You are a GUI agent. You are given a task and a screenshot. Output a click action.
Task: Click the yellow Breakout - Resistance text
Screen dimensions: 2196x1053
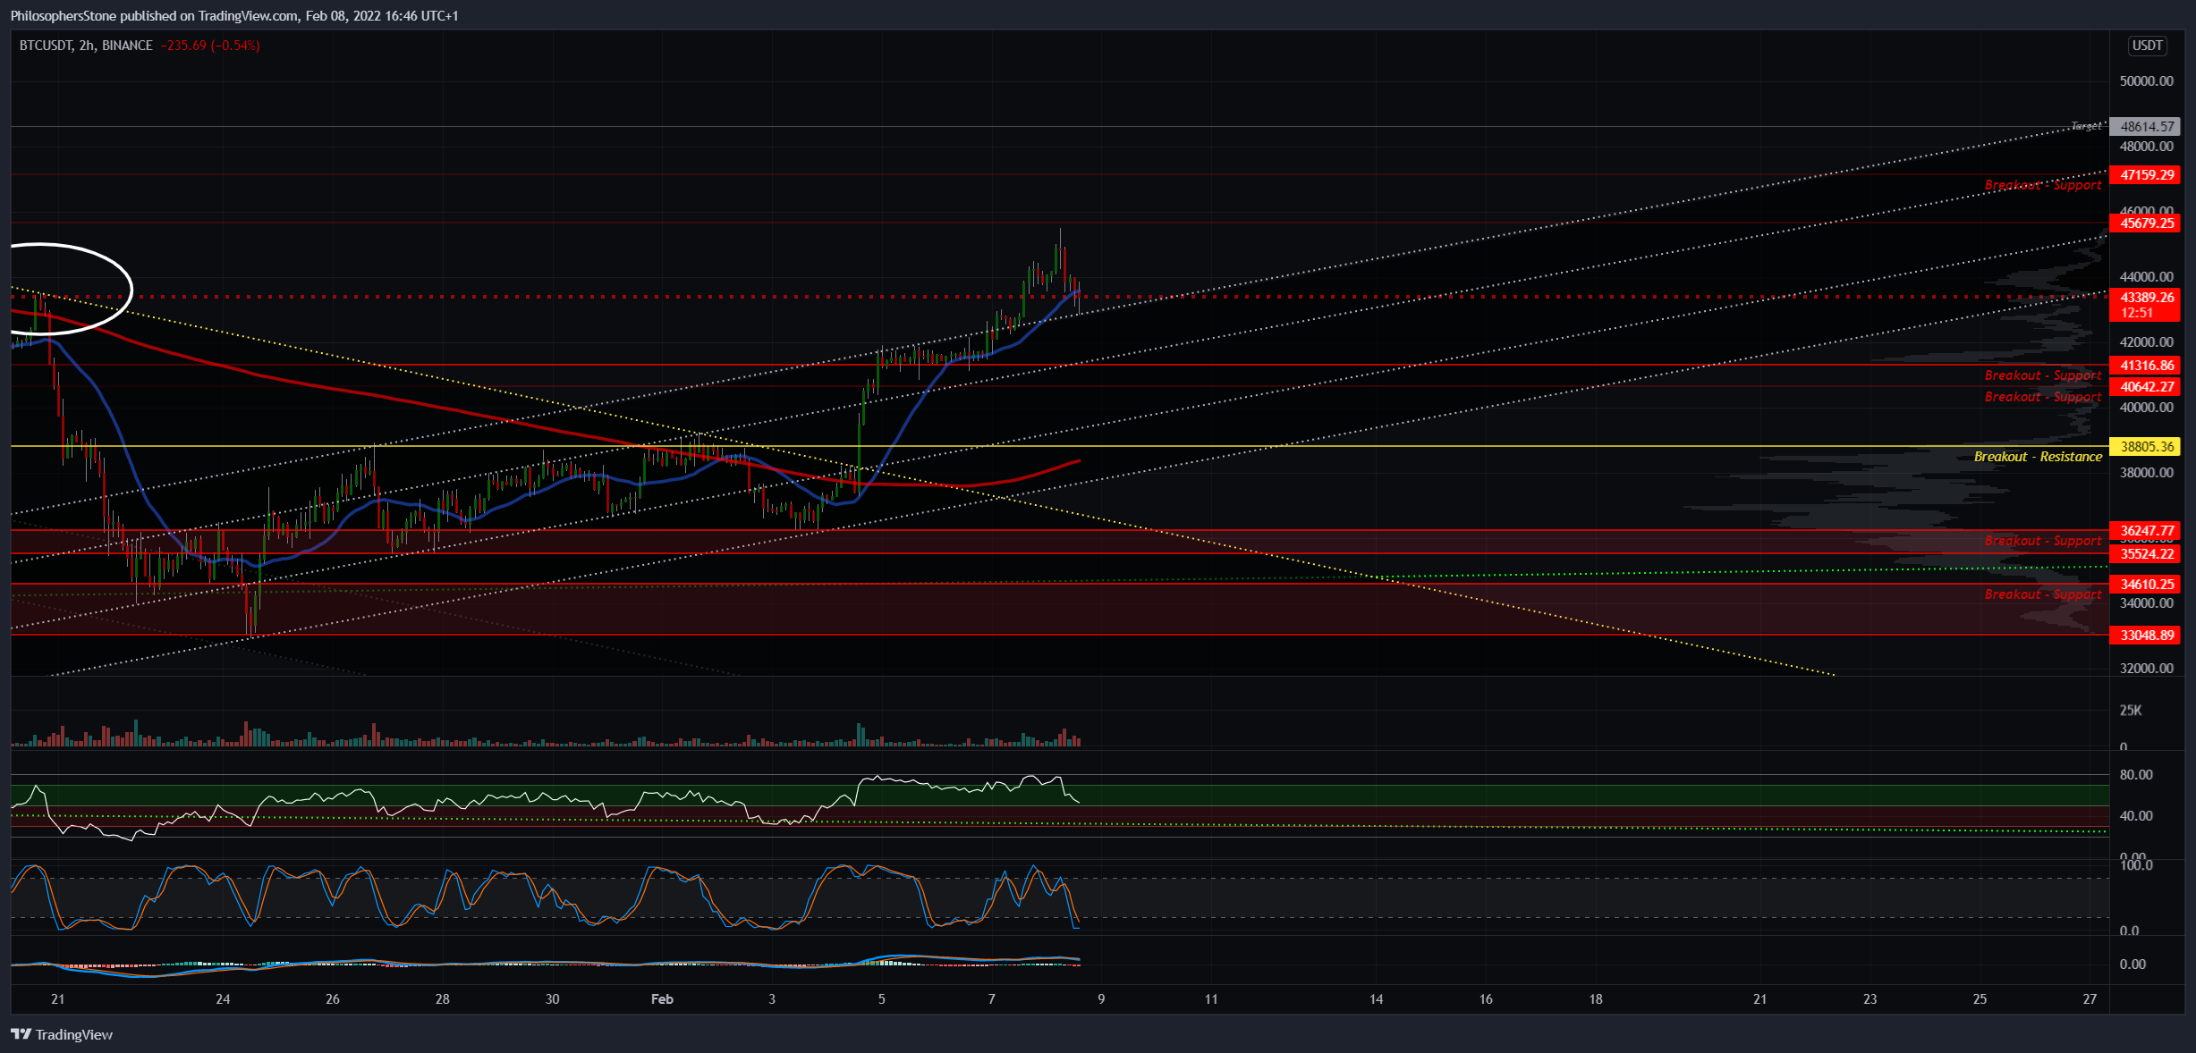pos(2038,457)
